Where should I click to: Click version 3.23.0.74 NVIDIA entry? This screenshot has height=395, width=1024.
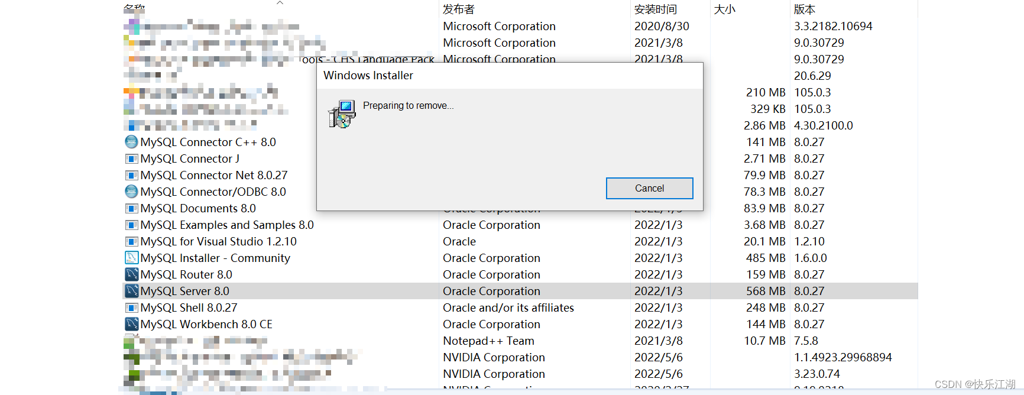pyautogui.click(x=817, y=374)
